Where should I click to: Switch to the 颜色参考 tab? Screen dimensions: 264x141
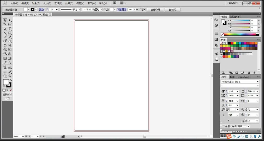(x=235, y=17)
